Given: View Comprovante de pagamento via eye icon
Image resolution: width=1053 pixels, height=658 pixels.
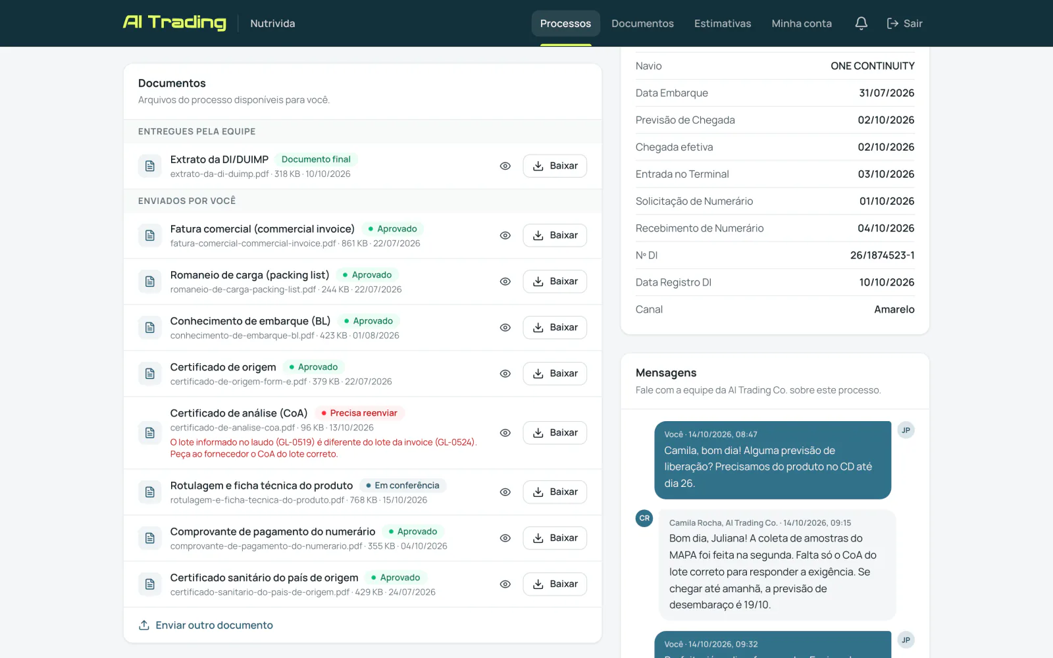Looking at the screenshot, I should pyautogui.click(x=505, y=538).
